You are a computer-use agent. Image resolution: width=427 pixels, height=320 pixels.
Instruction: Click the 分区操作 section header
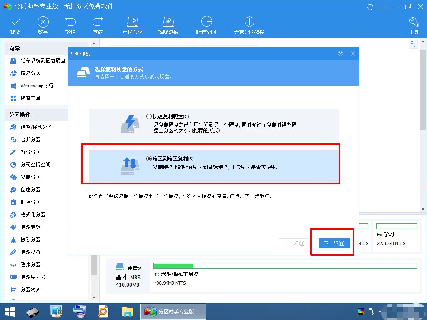tap(36, 115)
